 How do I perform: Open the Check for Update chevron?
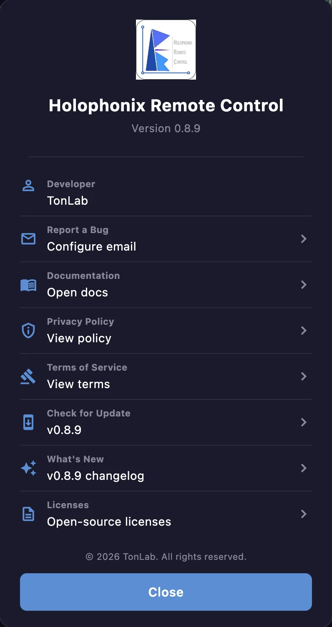point(304,422)
